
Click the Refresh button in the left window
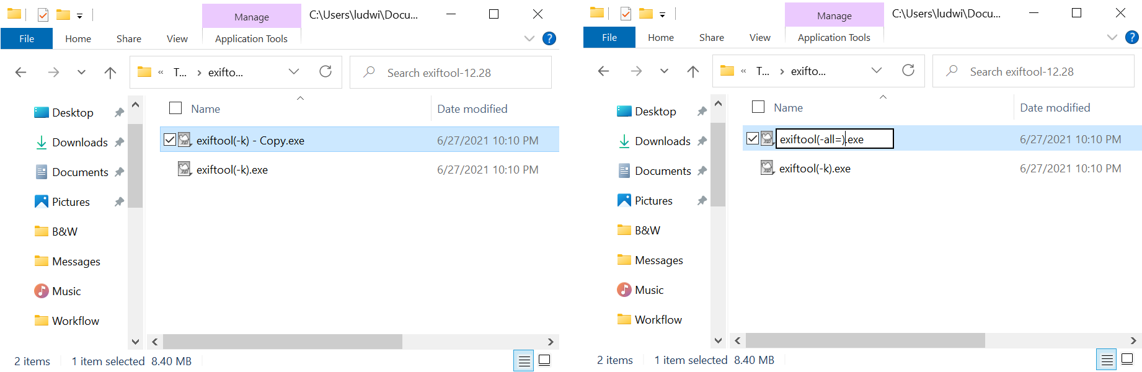pyautogui.click(x=325, y=72)
